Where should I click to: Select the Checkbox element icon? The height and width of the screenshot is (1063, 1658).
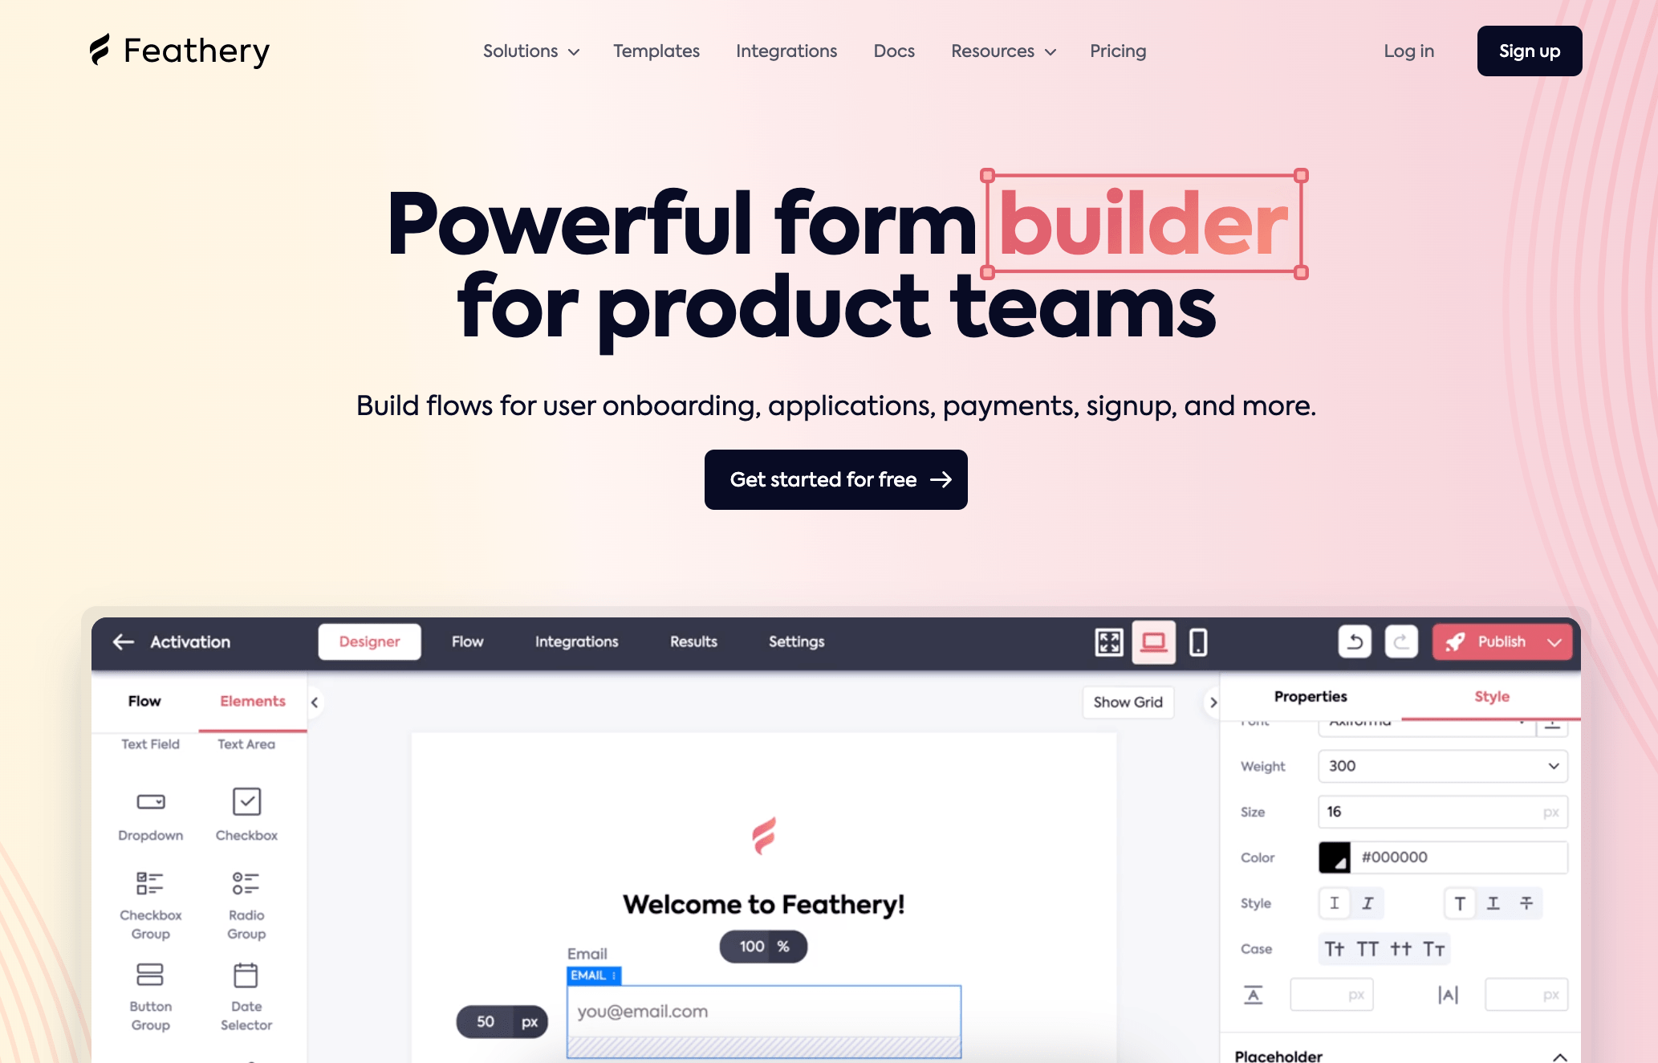tap(246, 800)
